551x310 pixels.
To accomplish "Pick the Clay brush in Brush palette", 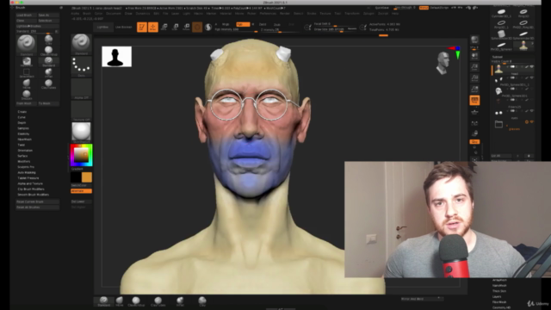I will [48, 40].
